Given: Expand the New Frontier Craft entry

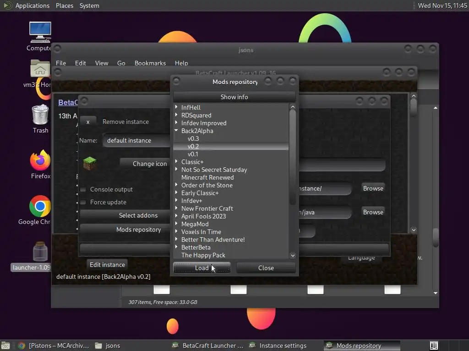Looking at the screenshot, I should [176, 208].
